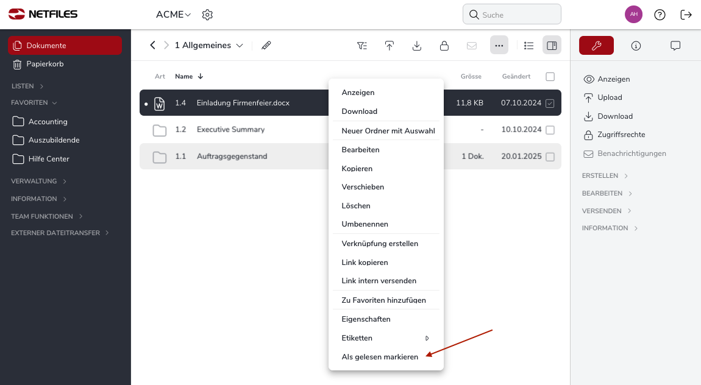
Task: Click the Netfiles logo
Action: 43,14
